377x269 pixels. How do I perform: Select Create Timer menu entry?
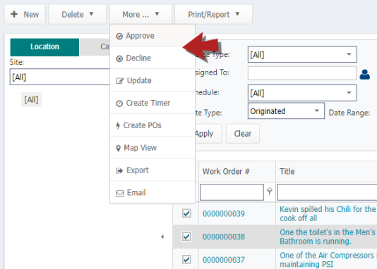152,103
